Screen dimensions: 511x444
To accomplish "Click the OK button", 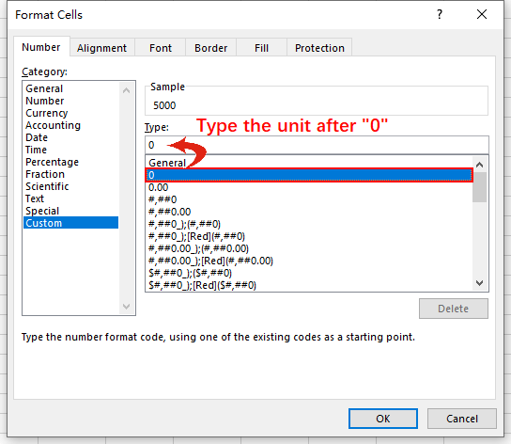I will pos(383,419).
